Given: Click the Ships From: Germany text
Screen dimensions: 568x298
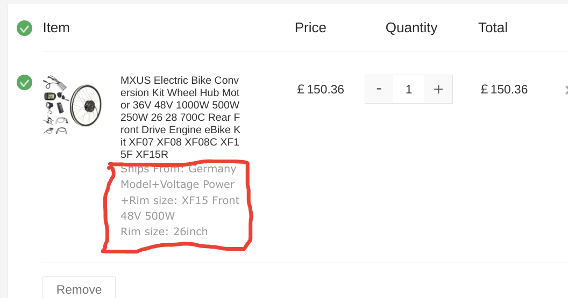Looking at the screenshot, I should 179,169.
